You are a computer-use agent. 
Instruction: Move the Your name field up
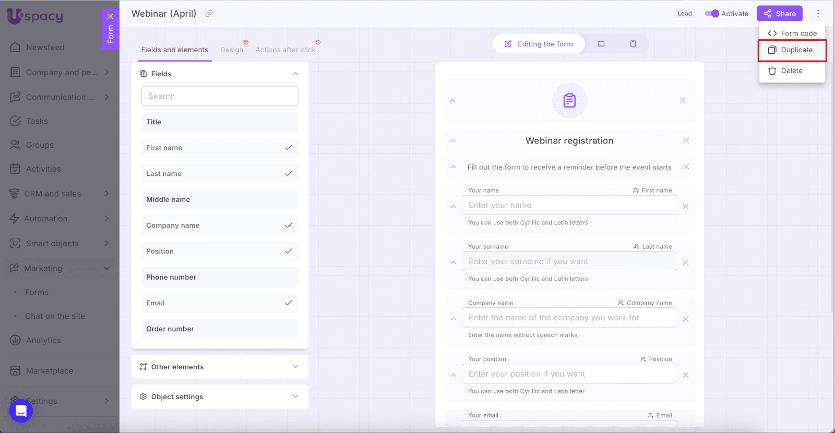pyautogui.click(x=453, y=207)
